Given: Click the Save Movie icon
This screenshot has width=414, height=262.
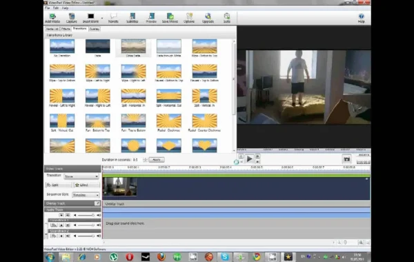Looking at the screenshot, I should (x=170, y=17).
